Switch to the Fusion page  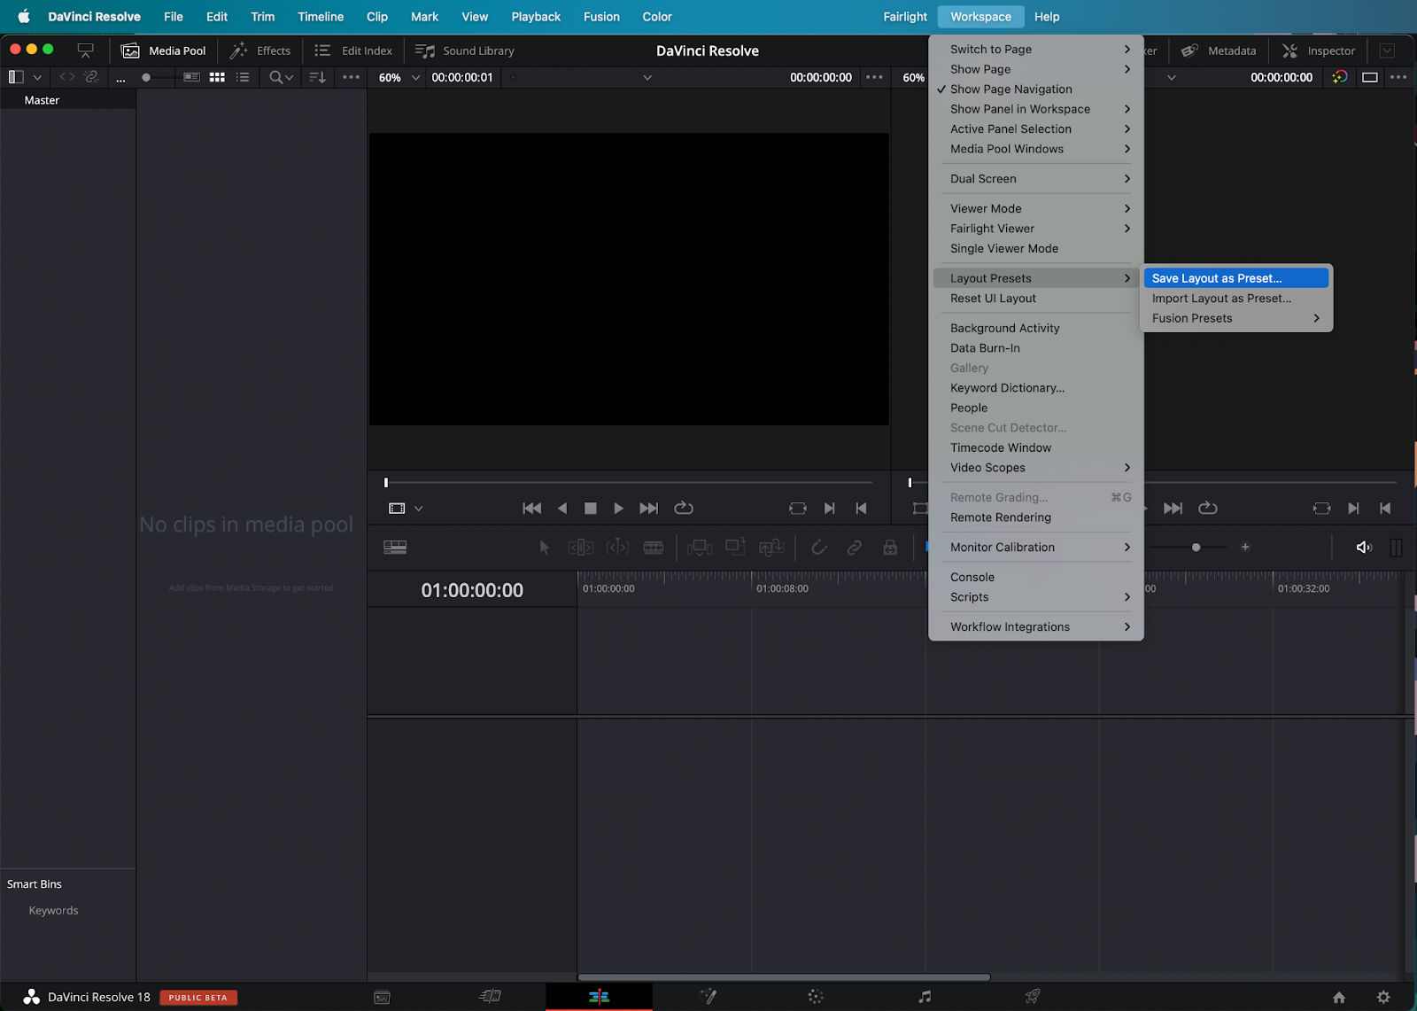[708, 996]
